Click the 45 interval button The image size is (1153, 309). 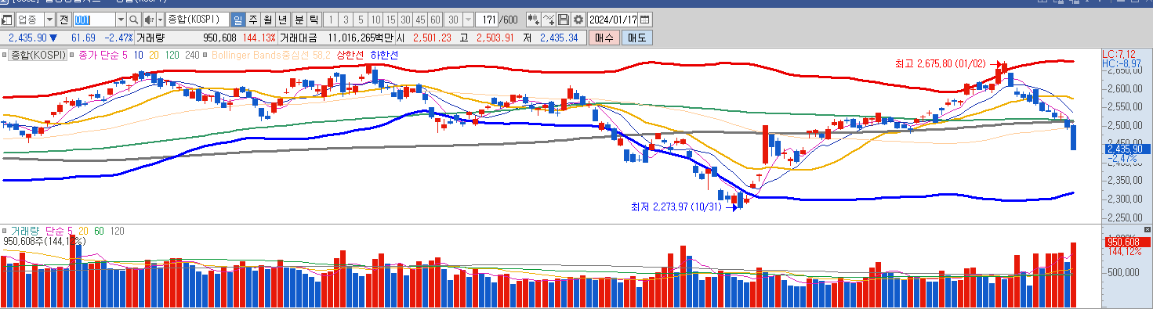click(x=420, y=20)
